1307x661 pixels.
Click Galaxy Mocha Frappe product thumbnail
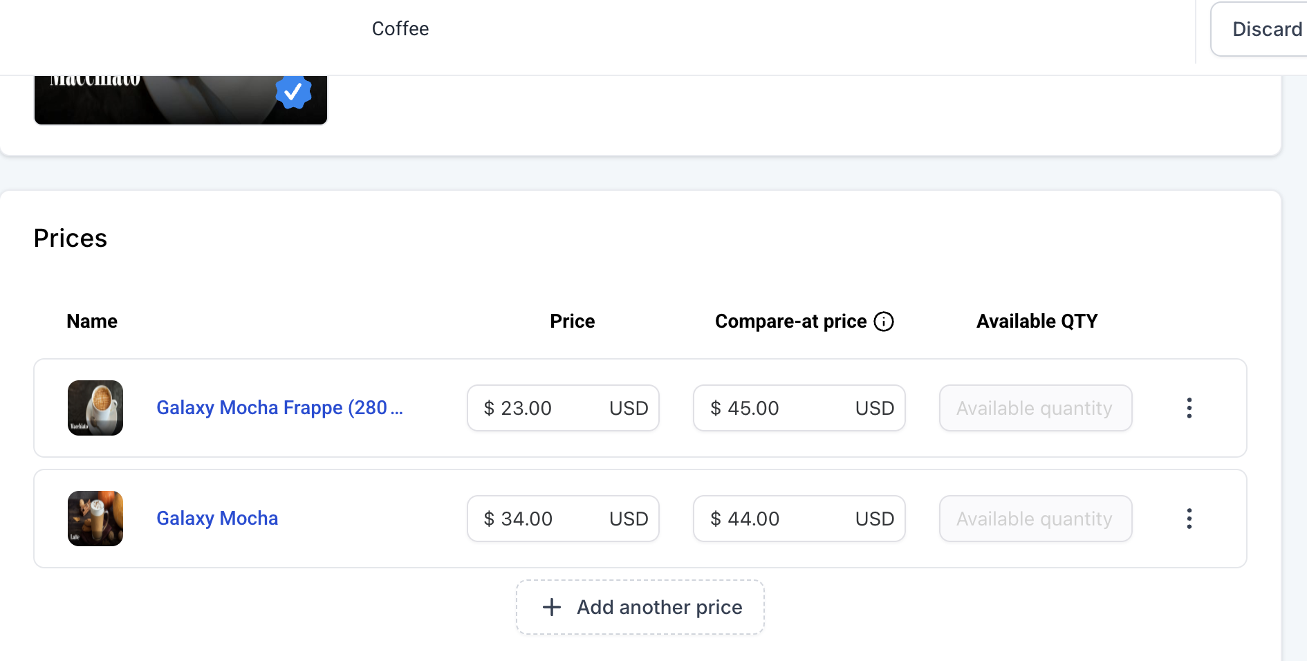pos(95,408)
